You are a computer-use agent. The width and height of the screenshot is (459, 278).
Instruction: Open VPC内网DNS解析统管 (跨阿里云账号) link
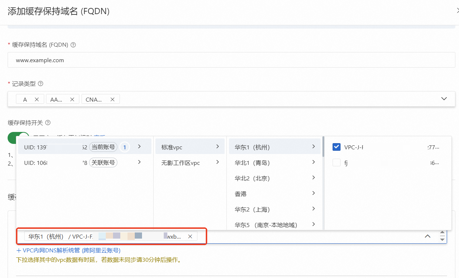[x=68, y=250]
